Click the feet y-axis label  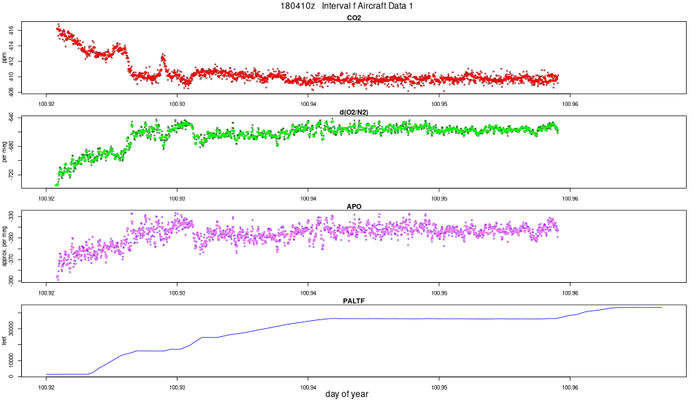[x=4, y=341]
